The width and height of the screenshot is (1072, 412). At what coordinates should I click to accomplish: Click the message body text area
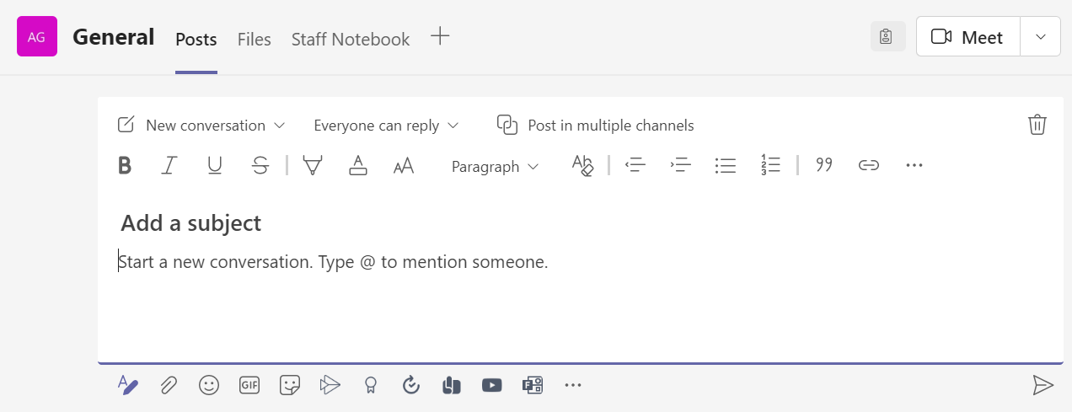click(x=582, y=262)
